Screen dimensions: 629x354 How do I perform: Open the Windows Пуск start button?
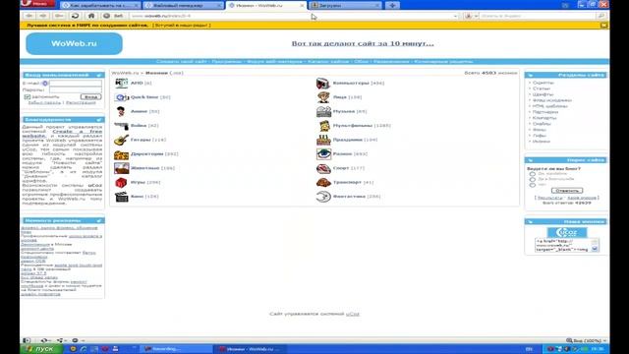point(41,349)
